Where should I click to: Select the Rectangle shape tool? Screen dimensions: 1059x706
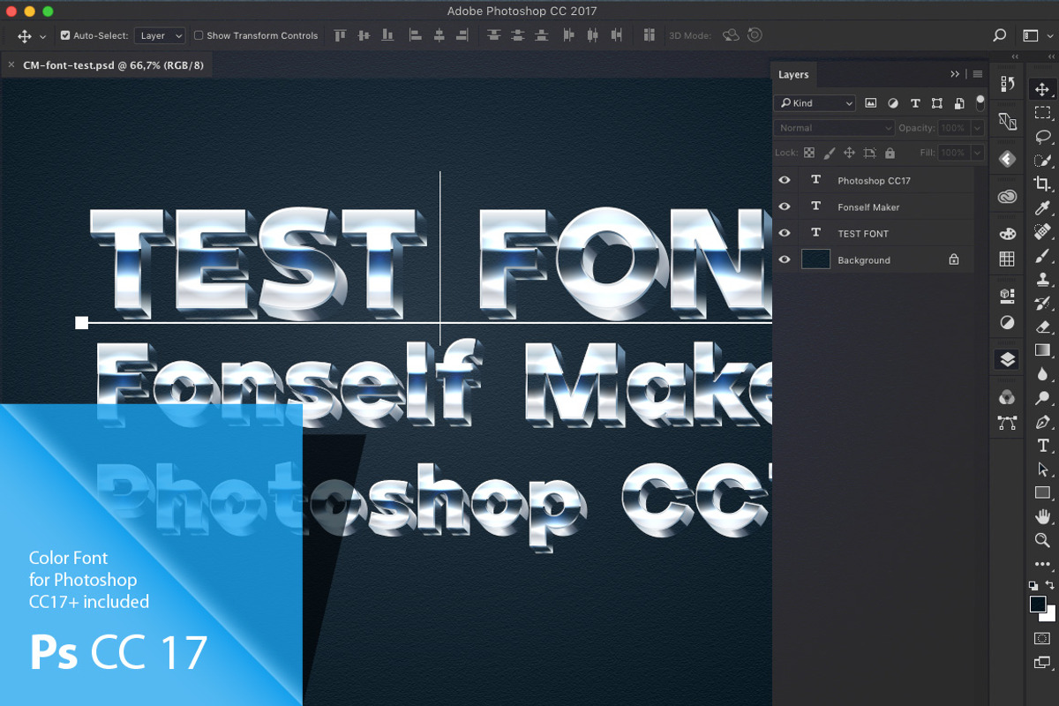pyautogui.click(x=1042, y=492)
